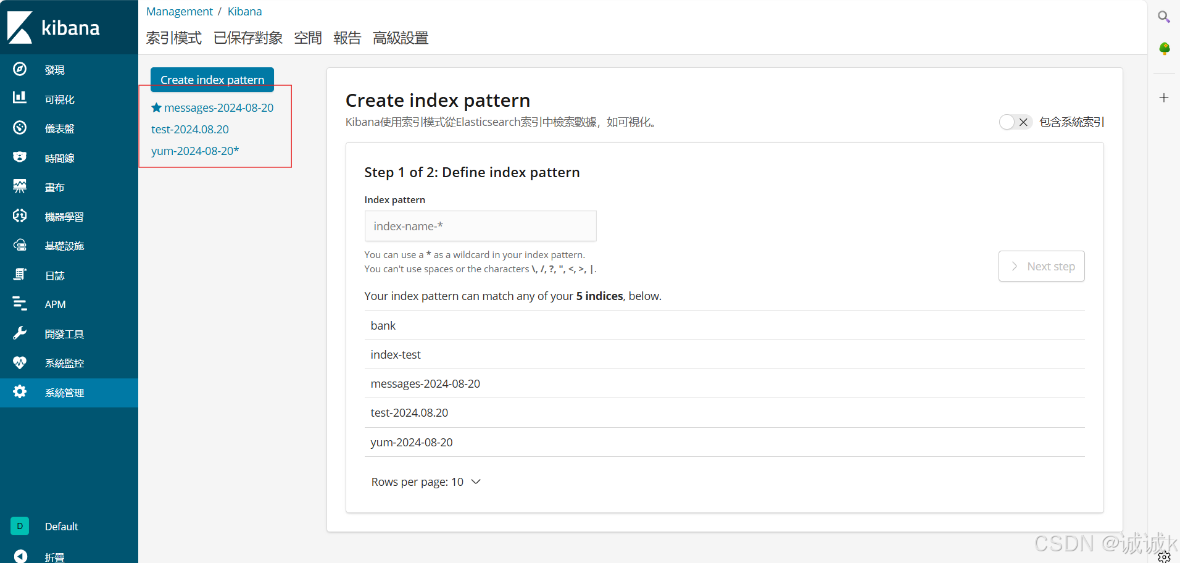The height and width of the screenshot is (563, 1180).
Task: Open the APM sidebar icon
Action: click(20, 304)
